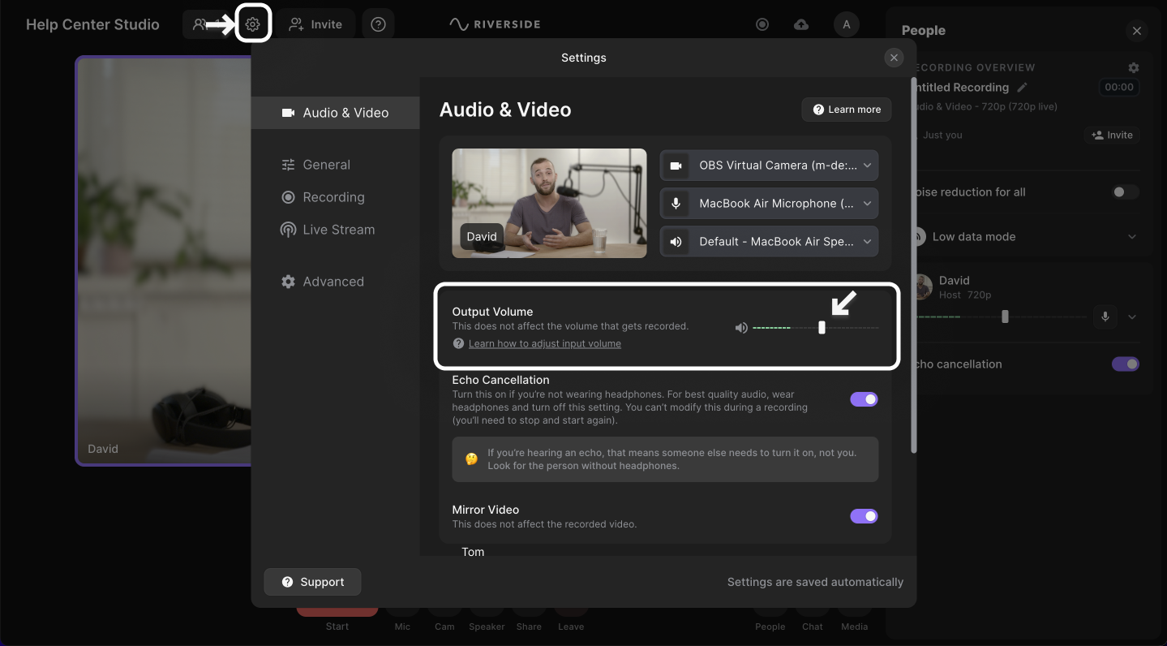The height and width of the screenshot is (646, 1167).
Task: Expand the MacBook Air Microphone dropdown
Action: tap(769, 204)
